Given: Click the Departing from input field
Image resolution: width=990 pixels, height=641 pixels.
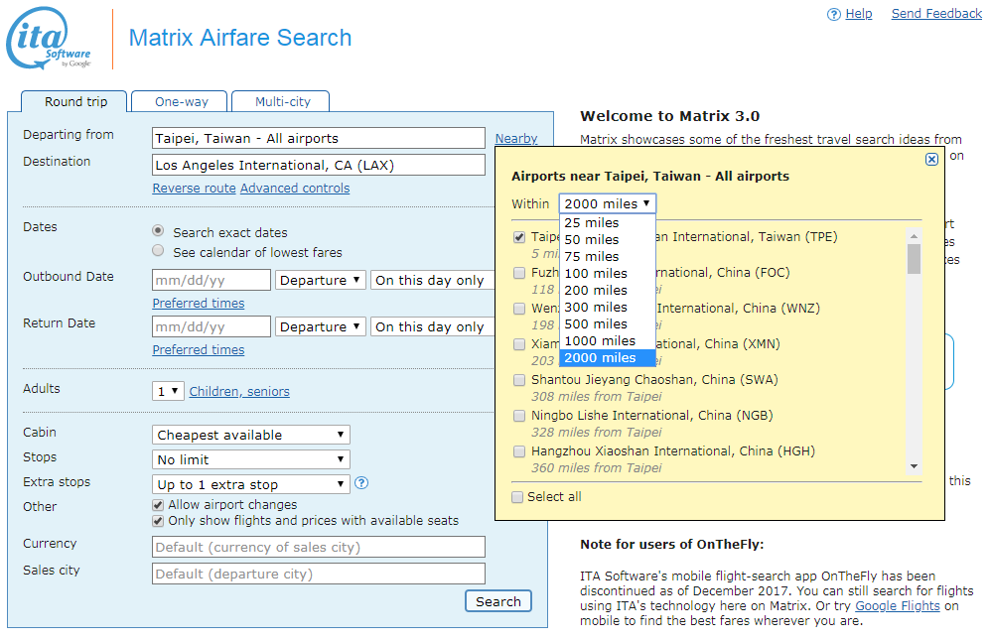Looking at the screenshot, I should point(318,138).
